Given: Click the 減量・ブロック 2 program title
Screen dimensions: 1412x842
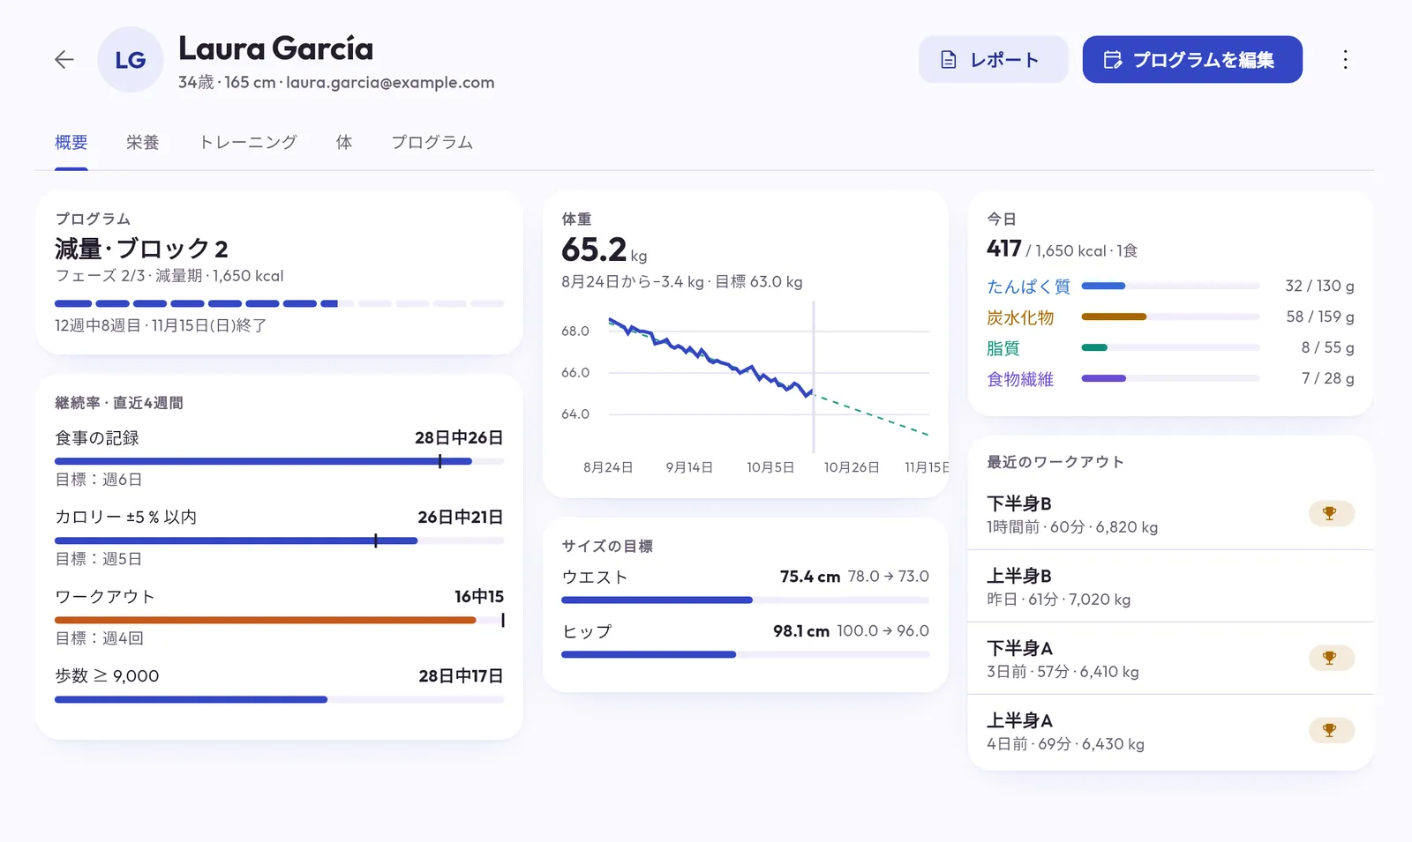Looking at the screenshot, I should [x=141, y=249].
